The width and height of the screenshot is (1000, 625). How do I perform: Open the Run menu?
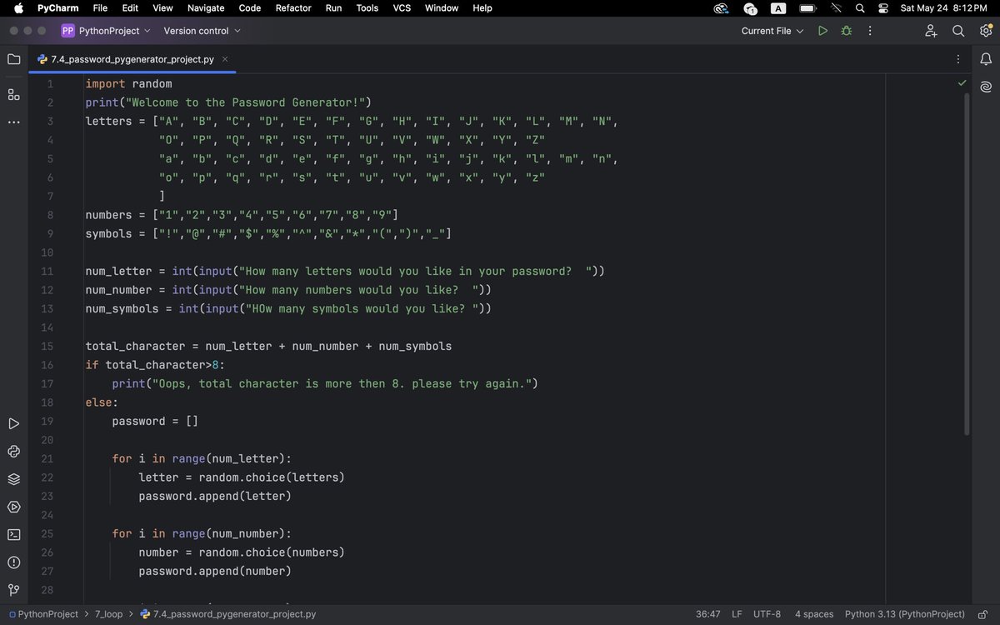click(x=333, y=7)
